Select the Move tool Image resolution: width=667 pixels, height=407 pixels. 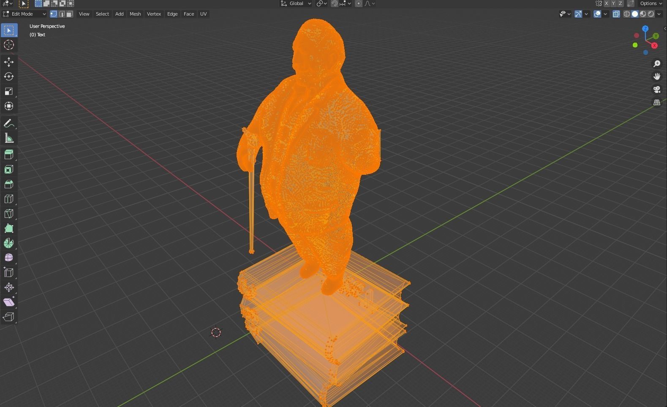coord(9,62)
